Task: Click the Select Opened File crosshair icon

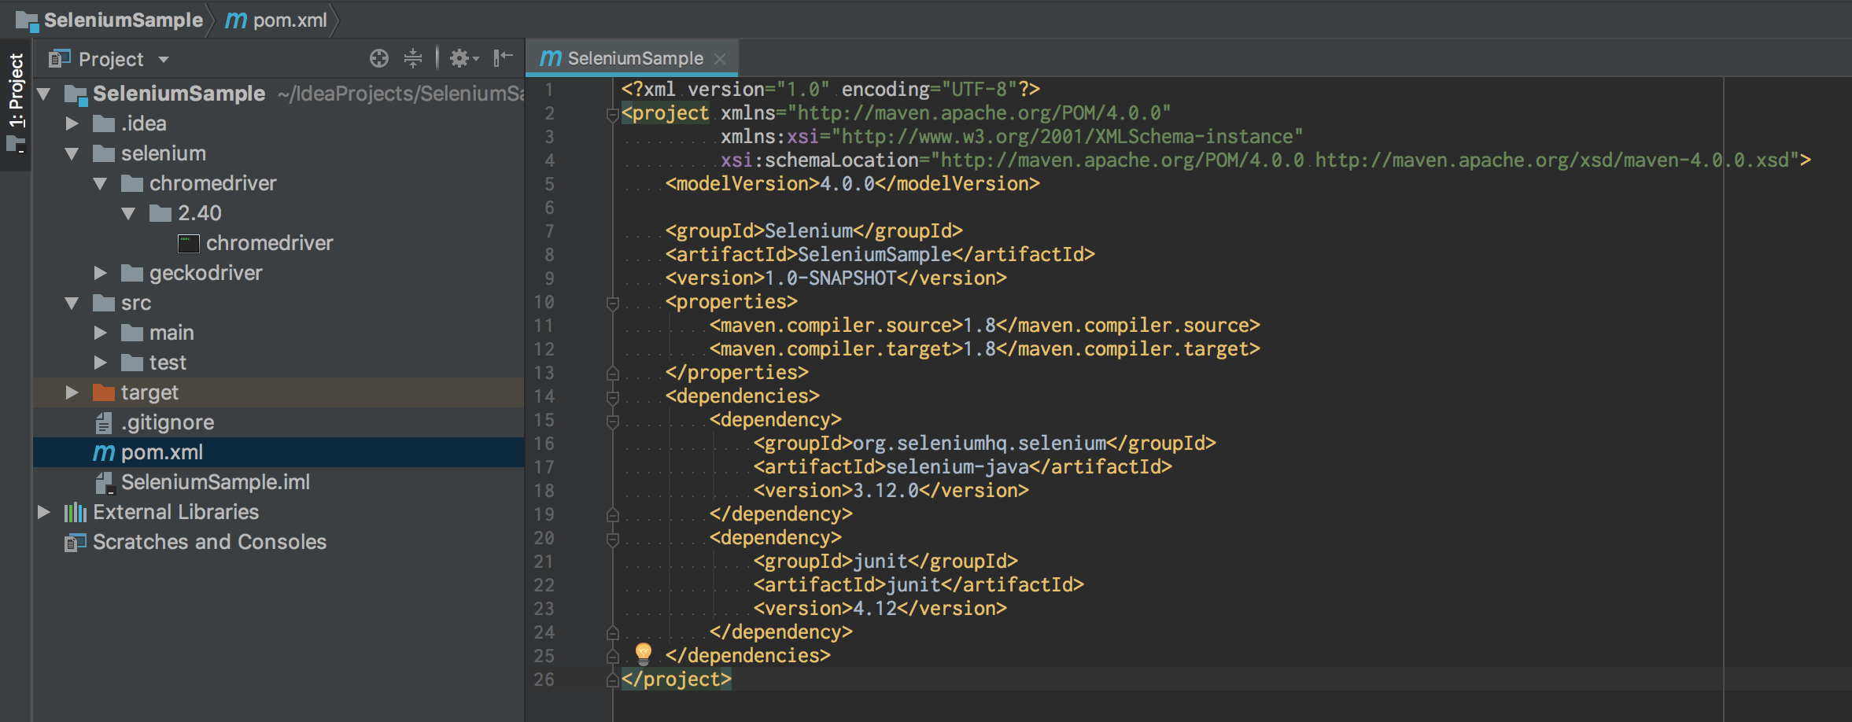Action: (x=380, y=58)
